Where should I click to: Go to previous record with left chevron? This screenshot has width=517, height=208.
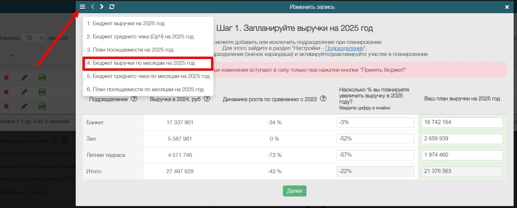pyautogui.click(x=92, y=7)
